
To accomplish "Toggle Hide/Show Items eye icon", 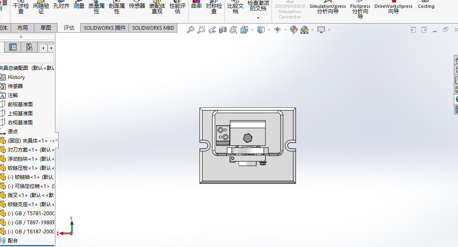I will [x=277, y=30].
